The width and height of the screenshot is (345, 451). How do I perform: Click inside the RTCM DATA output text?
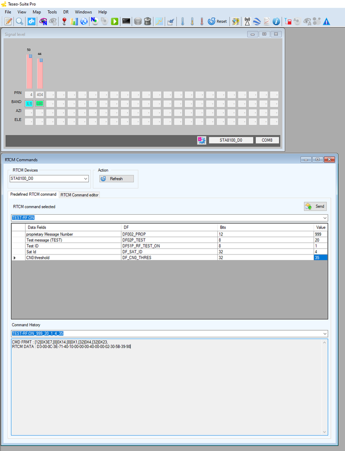coord(71,347)
